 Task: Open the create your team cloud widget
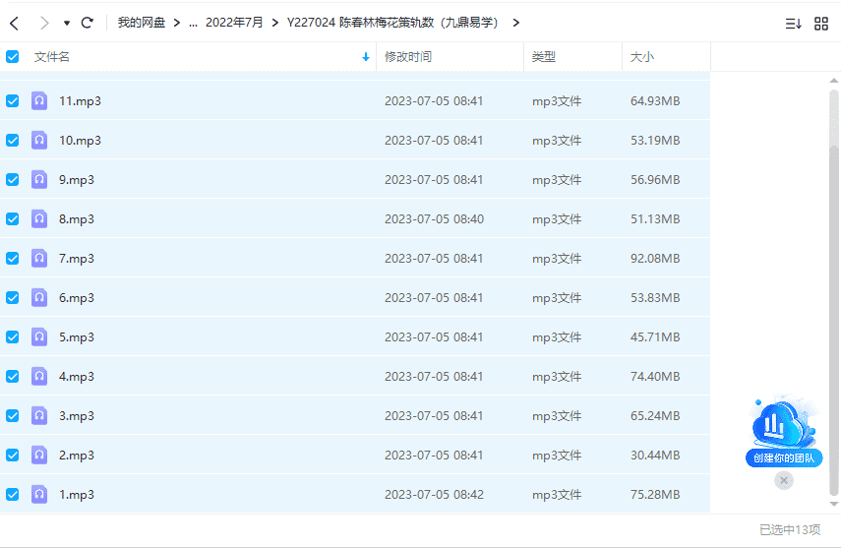[x=784, y=431]
